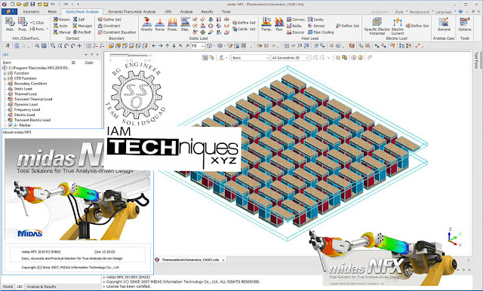Click the CSys button
Image resolution: width=483 pixels, height=291 pixels.
point(37,23)
